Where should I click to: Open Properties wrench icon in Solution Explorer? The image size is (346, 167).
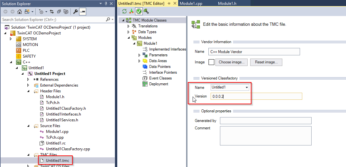coord(76,12)
